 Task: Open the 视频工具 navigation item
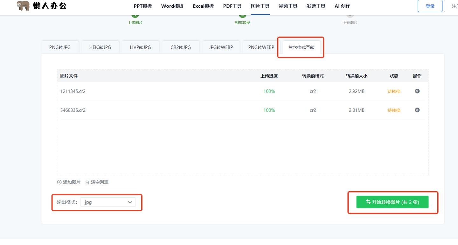tap(288, 6)
